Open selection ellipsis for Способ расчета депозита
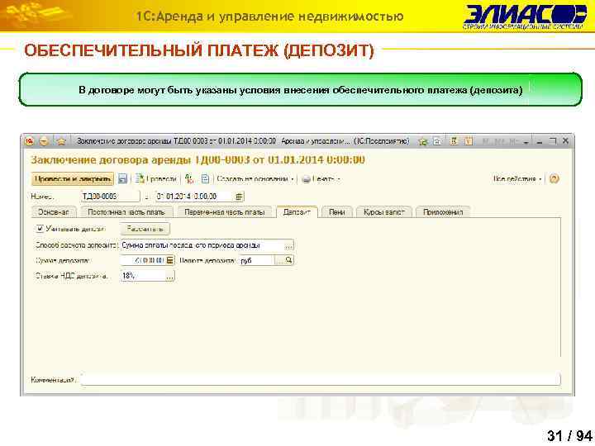This screenshot has width=595, height=446. pos(288,245)
